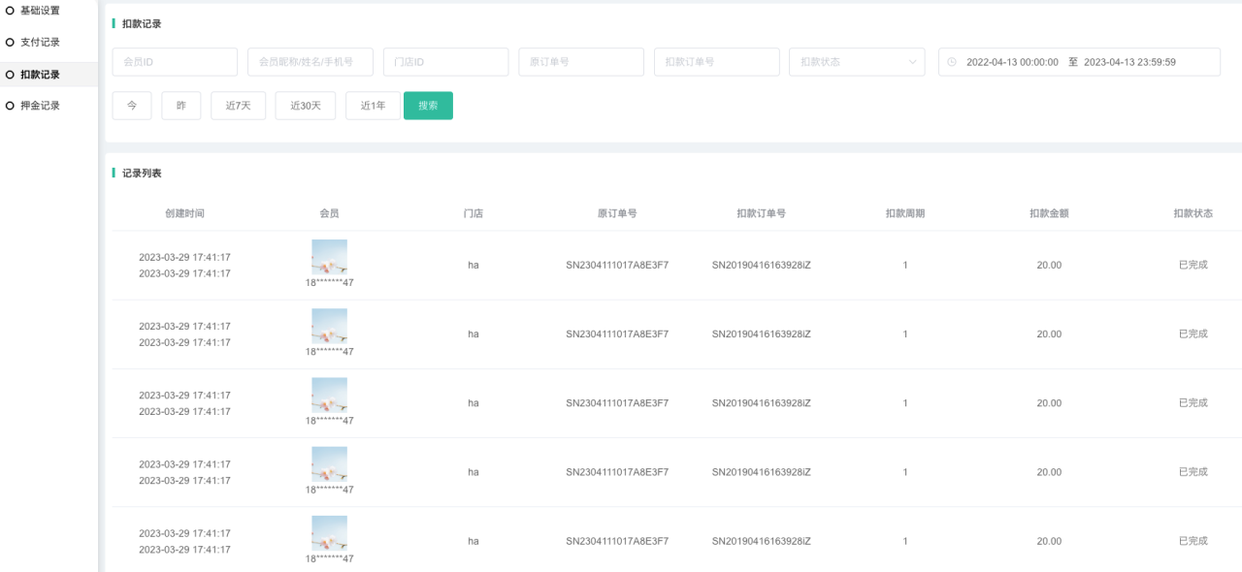Click the clock icon in date range field
Viewport: 1242px width, 572px height.
(x=952, y=62)
